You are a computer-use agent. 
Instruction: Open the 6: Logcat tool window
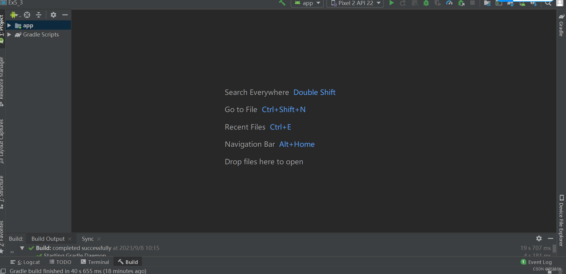[x=25, y=262]
